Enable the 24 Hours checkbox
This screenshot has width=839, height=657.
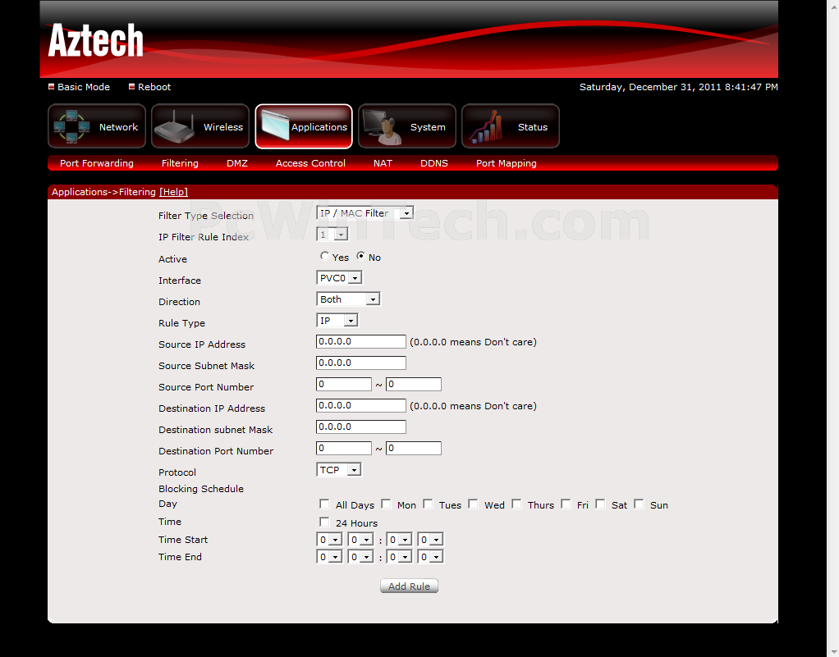click(324, 522)
